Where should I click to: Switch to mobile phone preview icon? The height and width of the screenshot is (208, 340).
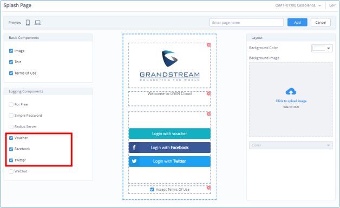click(28, 23)
